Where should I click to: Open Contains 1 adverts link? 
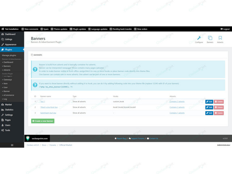coord(177,113)
